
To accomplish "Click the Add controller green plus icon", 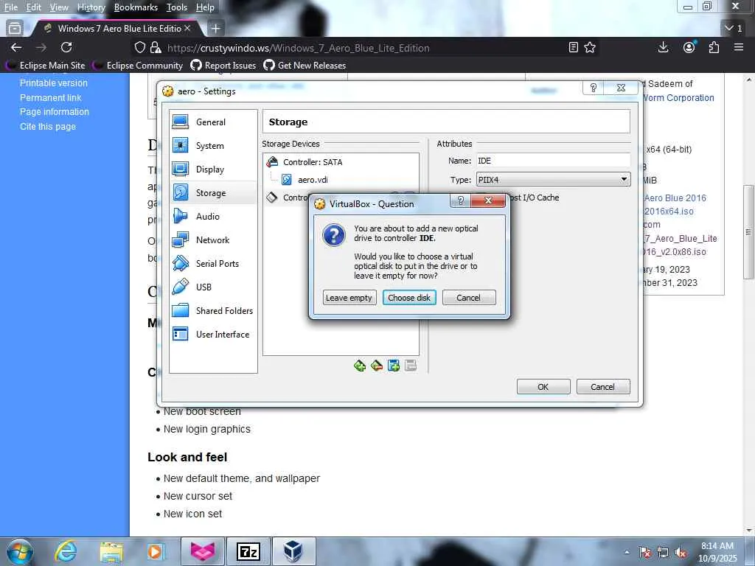I will click(x=360, y=366).
